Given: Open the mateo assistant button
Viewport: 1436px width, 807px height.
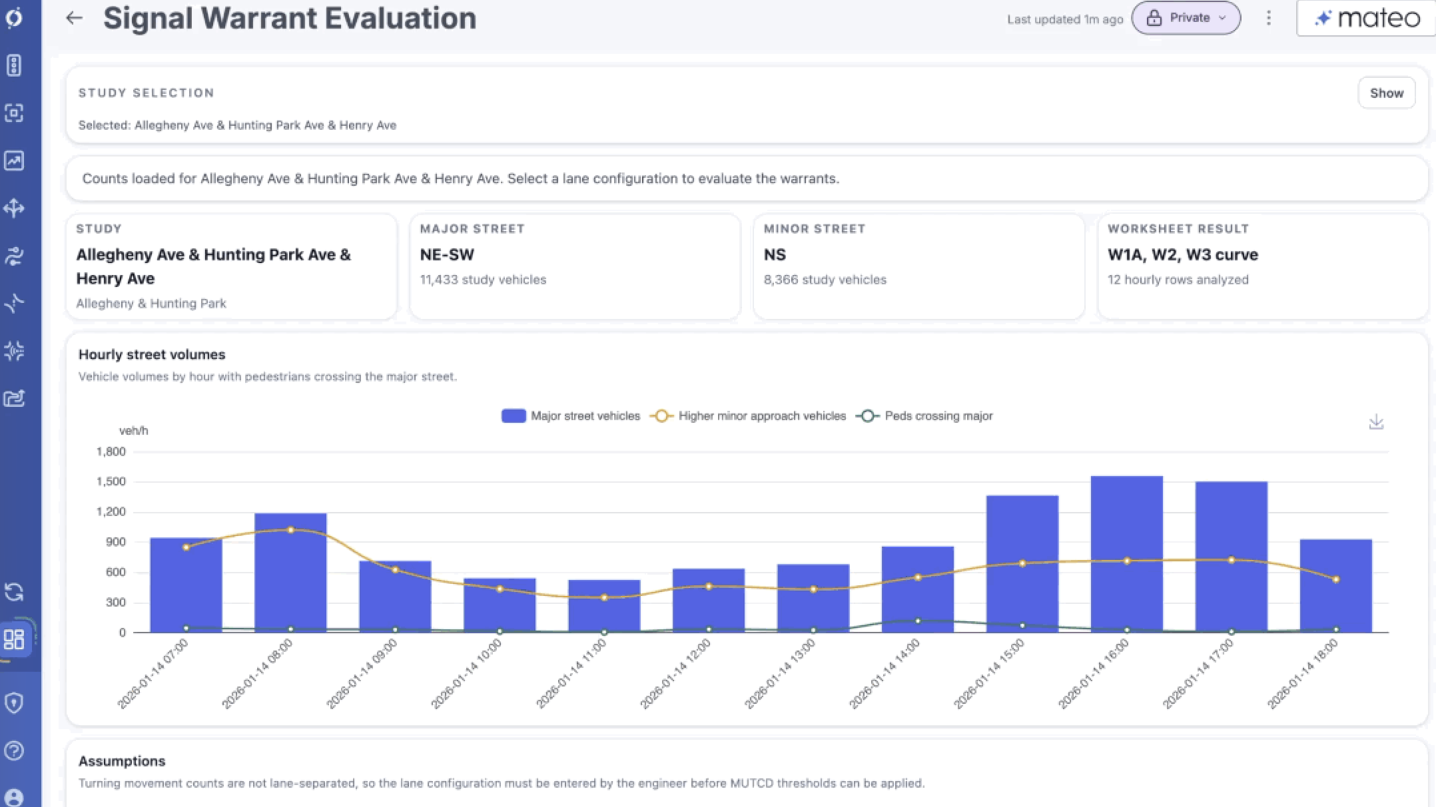Looking at the screenshot, I should pyautogui.click(x=1366, y=18).
